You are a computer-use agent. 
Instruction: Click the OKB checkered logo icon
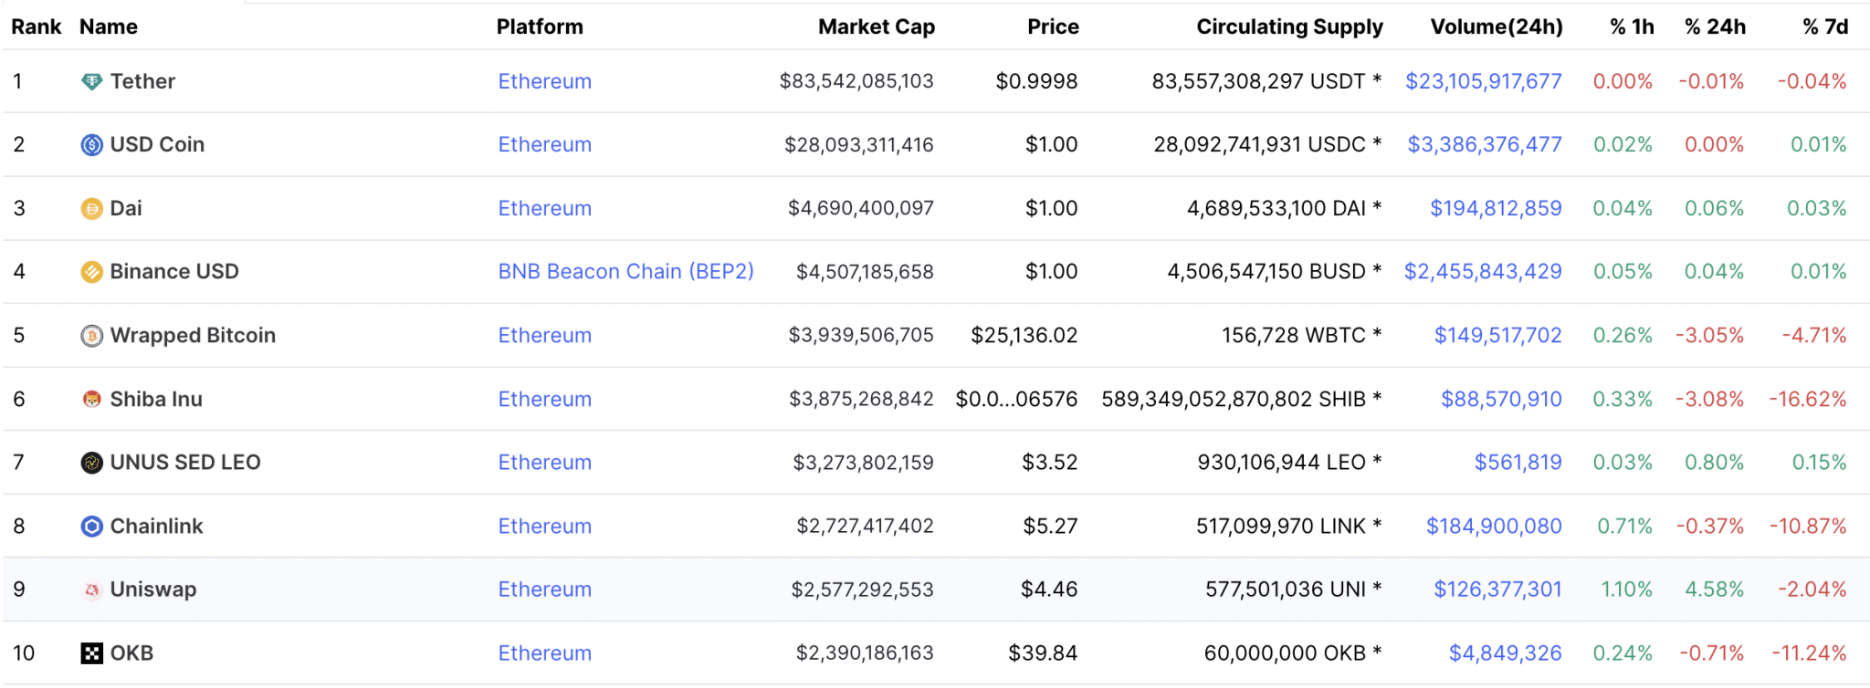(91, 653)
